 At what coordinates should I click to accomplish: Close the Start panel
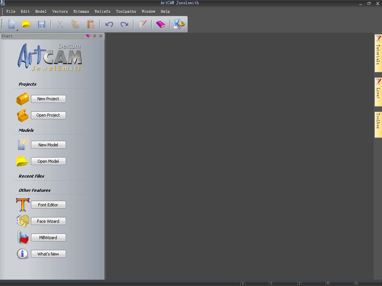[101, 36]
